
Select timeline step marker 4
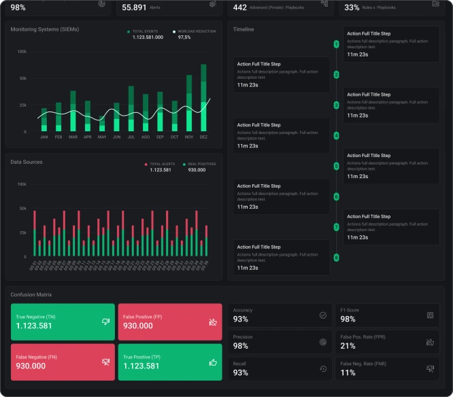pos(336,136)
